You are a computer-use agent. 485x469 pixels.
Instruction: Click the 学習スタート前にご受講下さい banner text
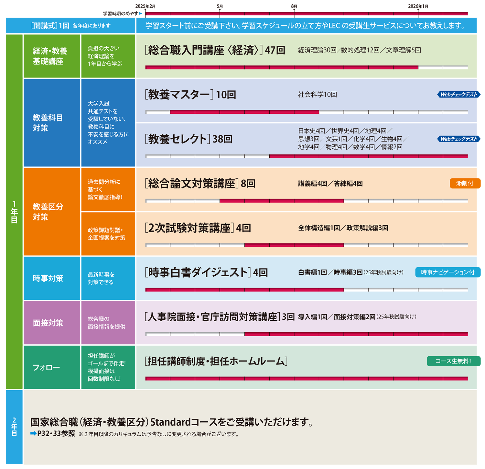306,26
